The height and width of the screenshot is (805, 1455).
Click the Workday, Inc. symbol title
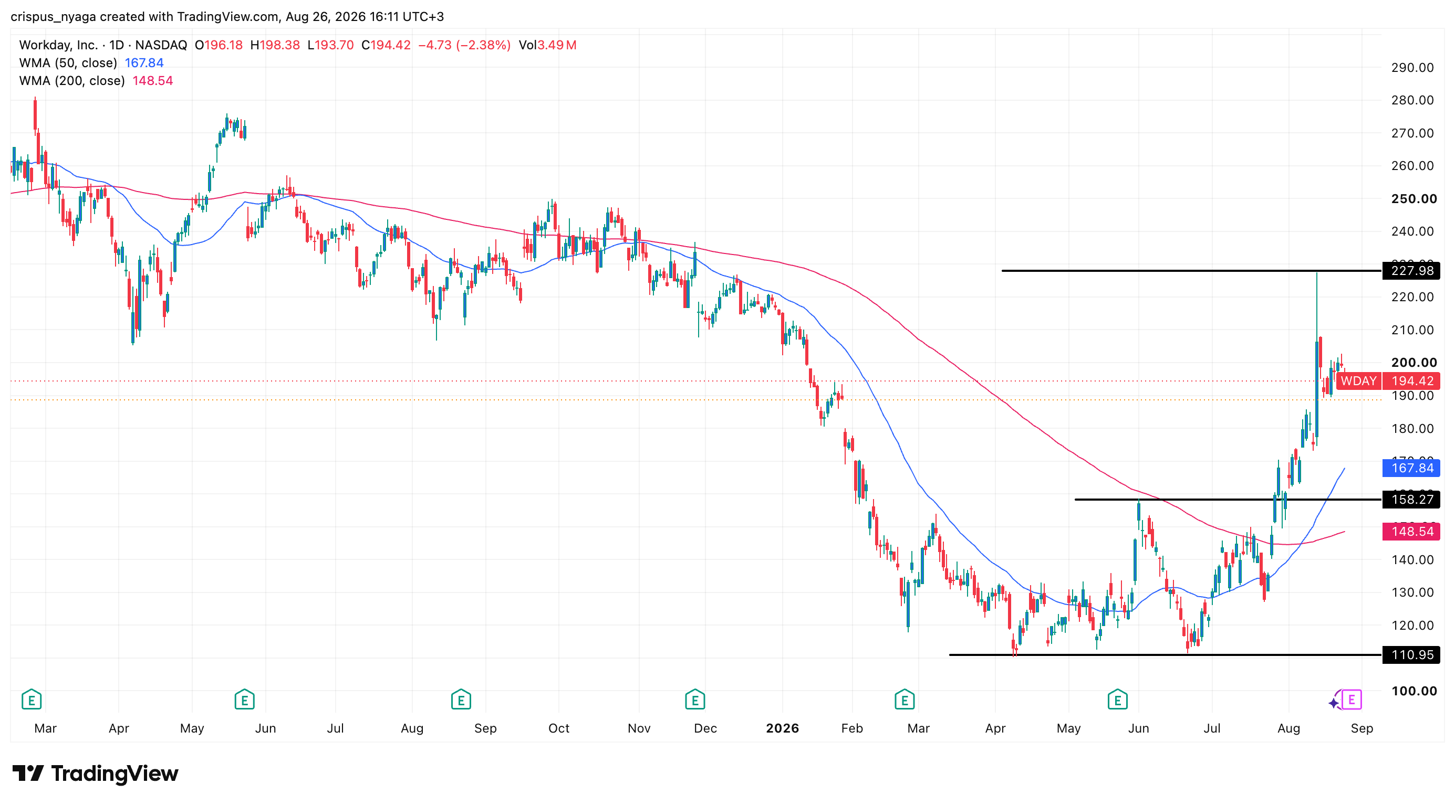(59, 45)
